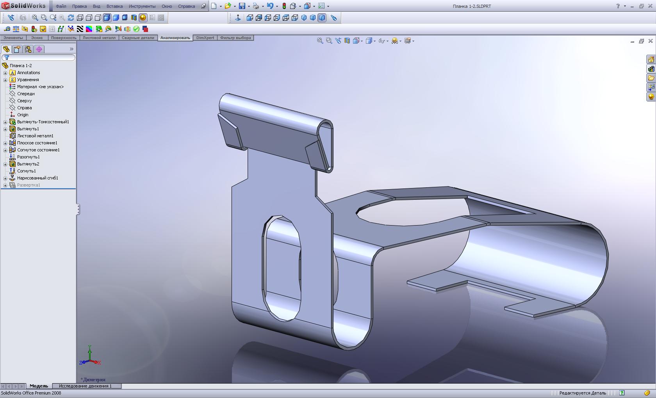Click Previous View icon in heads-up toolbar
Image resolution: width=656 pixels, height=398 pixels.
(338, 41)
